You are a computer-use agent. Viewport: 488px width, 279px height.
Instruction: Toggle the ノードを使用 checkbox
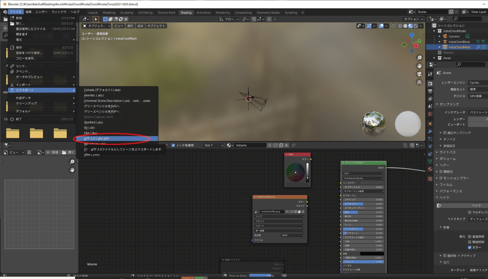point(174,145)
